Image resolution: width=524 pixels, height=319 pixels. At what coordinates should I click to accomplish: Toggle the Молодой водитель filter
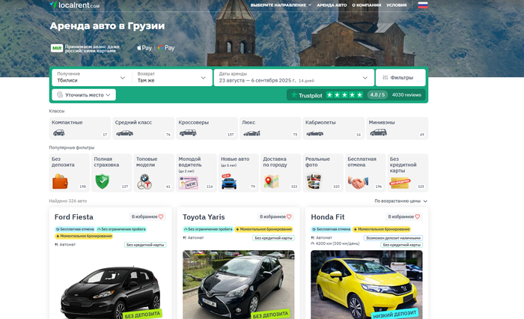[x=196, y=172]
